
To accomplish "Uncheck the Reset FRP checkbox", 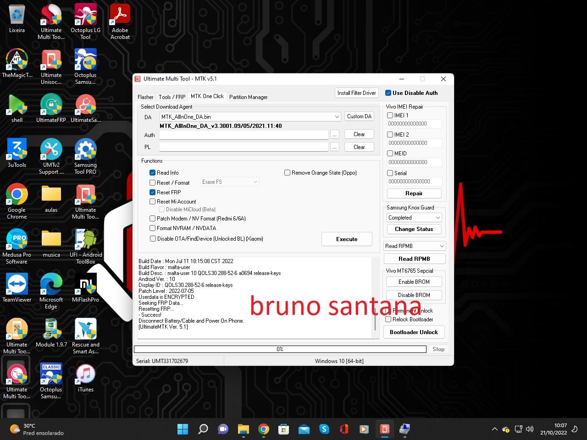I will pos(152,192).
